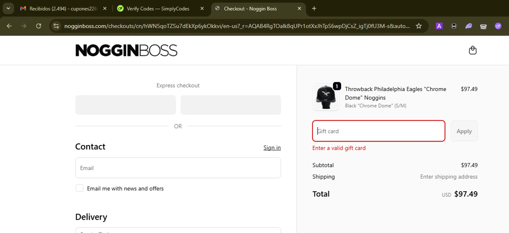The height and width of the screenshot is (233, 509).
Task: Click the 'Enter shipping address' text
Action: tap(449, 177)
